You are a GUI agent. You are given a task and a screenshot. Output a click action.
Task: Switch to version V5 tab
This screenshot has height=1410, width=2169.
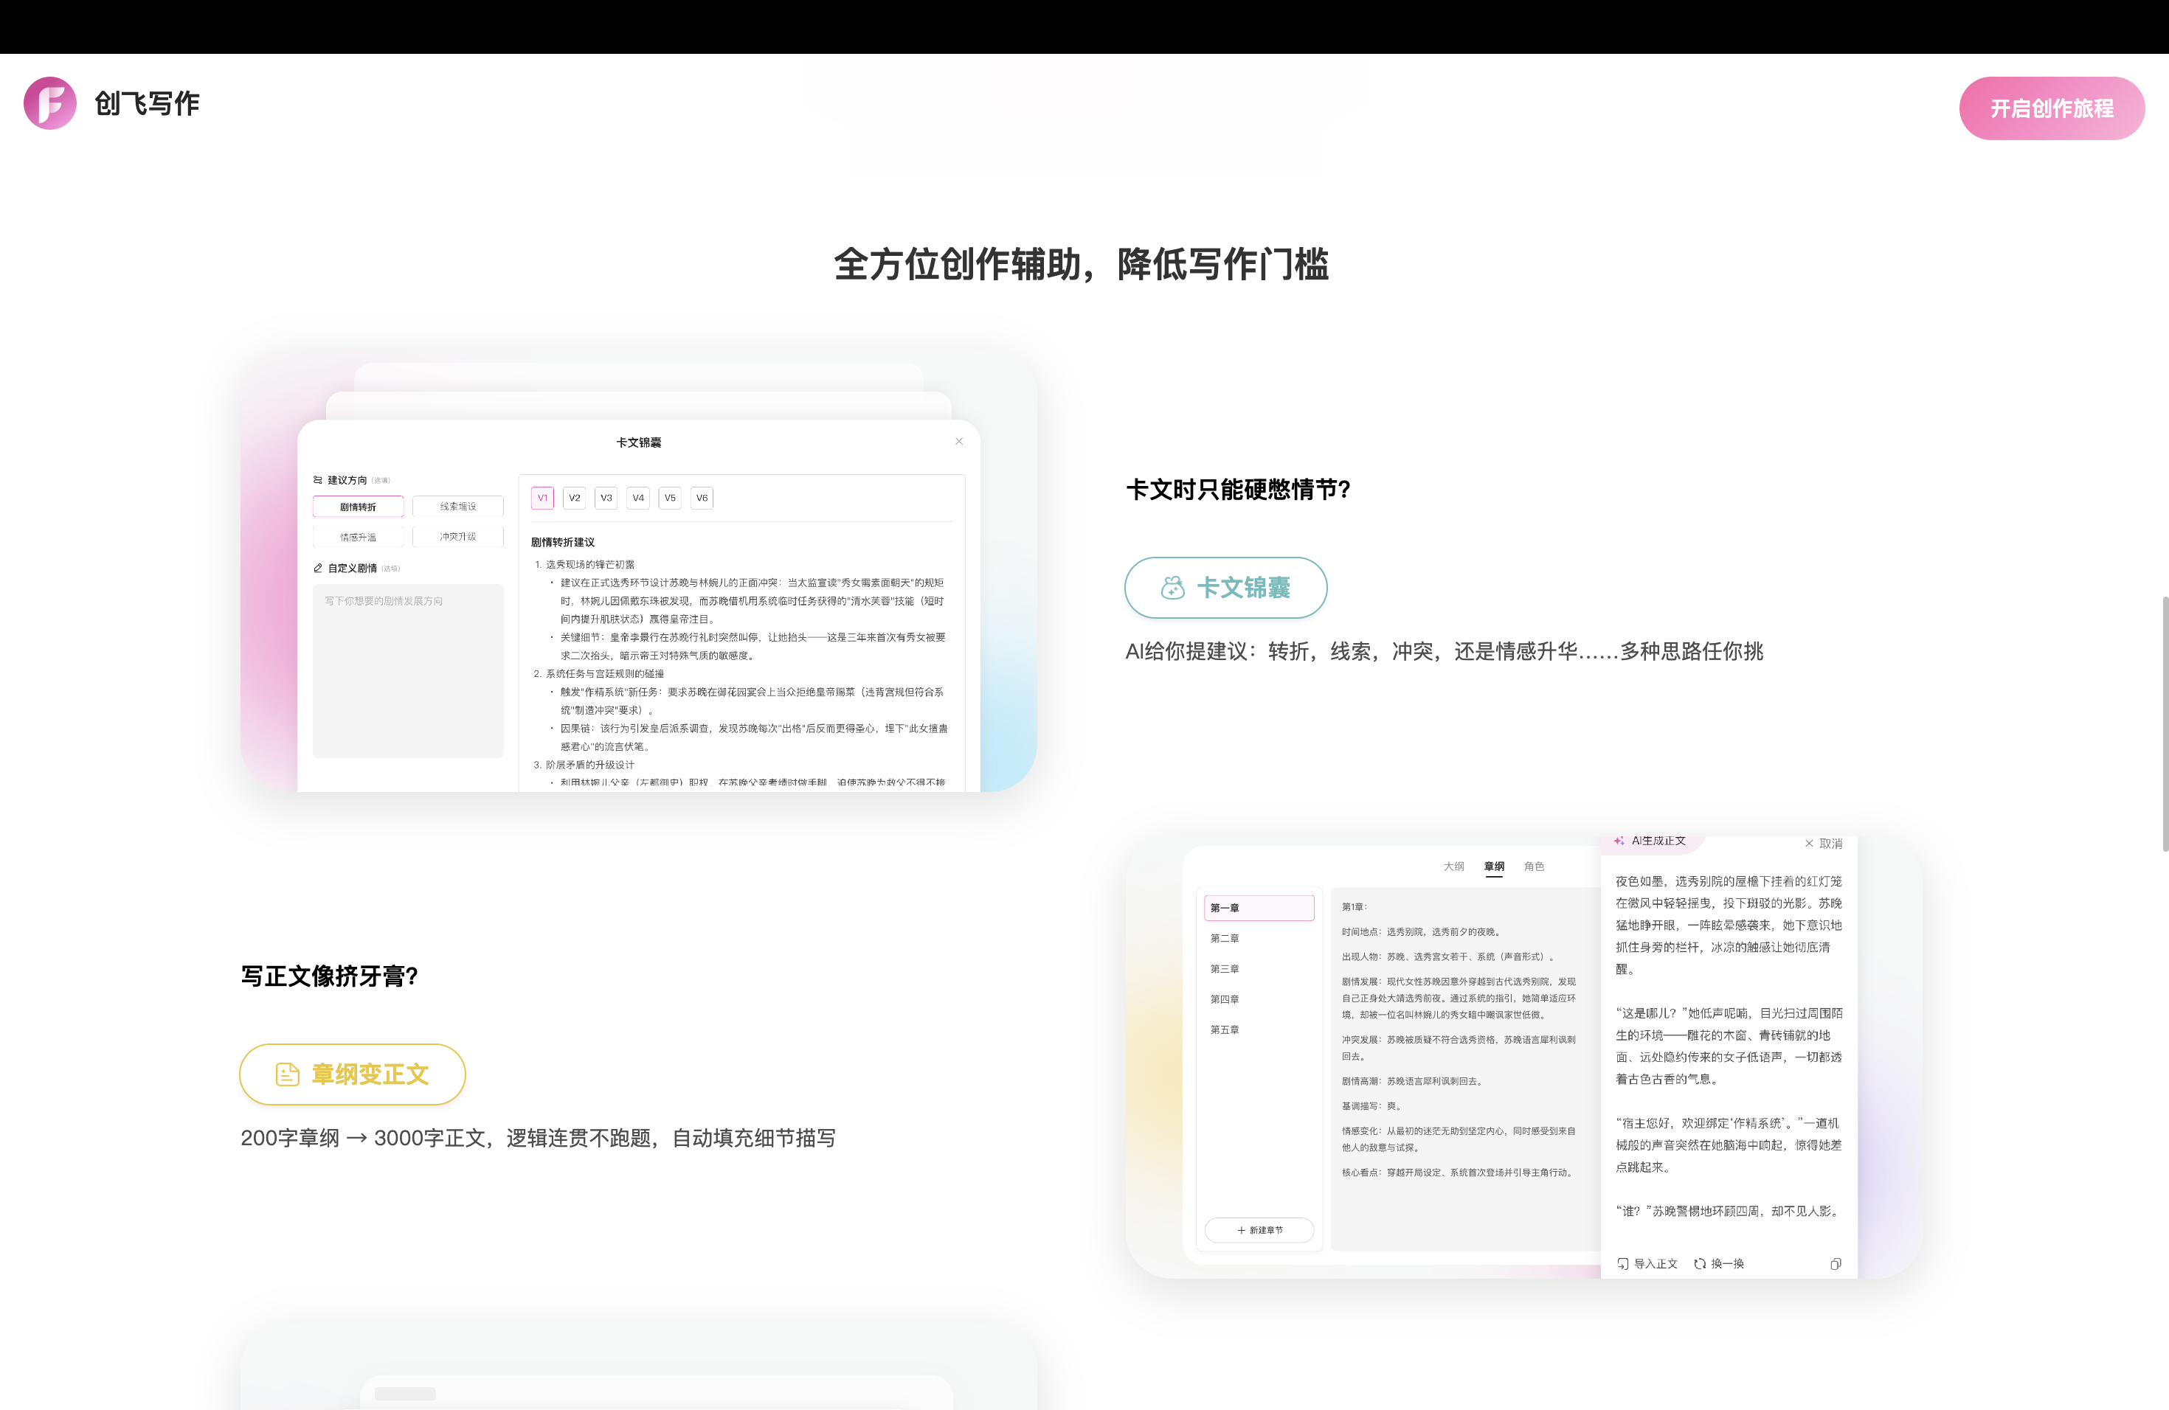click(670, 497)
